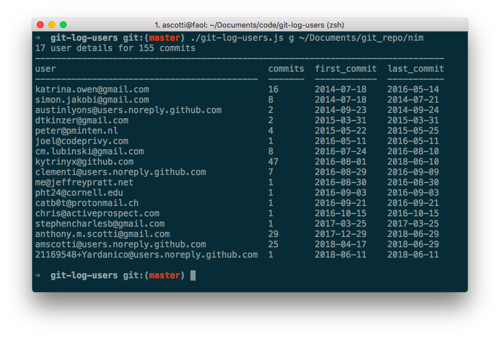Click commit count 16 for katrina.owen

273,90
